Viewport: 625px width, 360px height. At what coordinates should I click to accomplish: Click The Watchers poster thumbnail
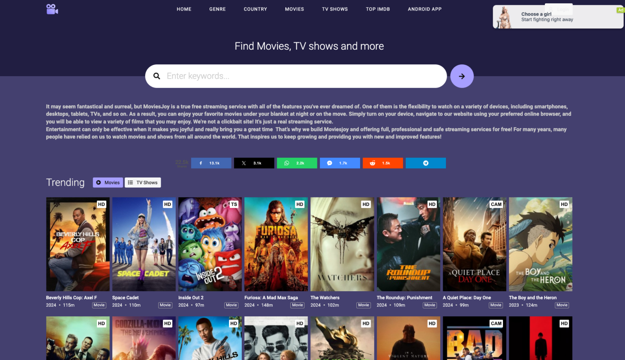pyautogui.click(x=342, y=244)
